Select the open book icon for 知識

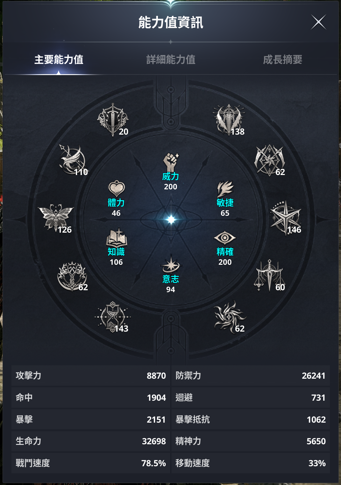pyautogui.click(x=117, y=237)
